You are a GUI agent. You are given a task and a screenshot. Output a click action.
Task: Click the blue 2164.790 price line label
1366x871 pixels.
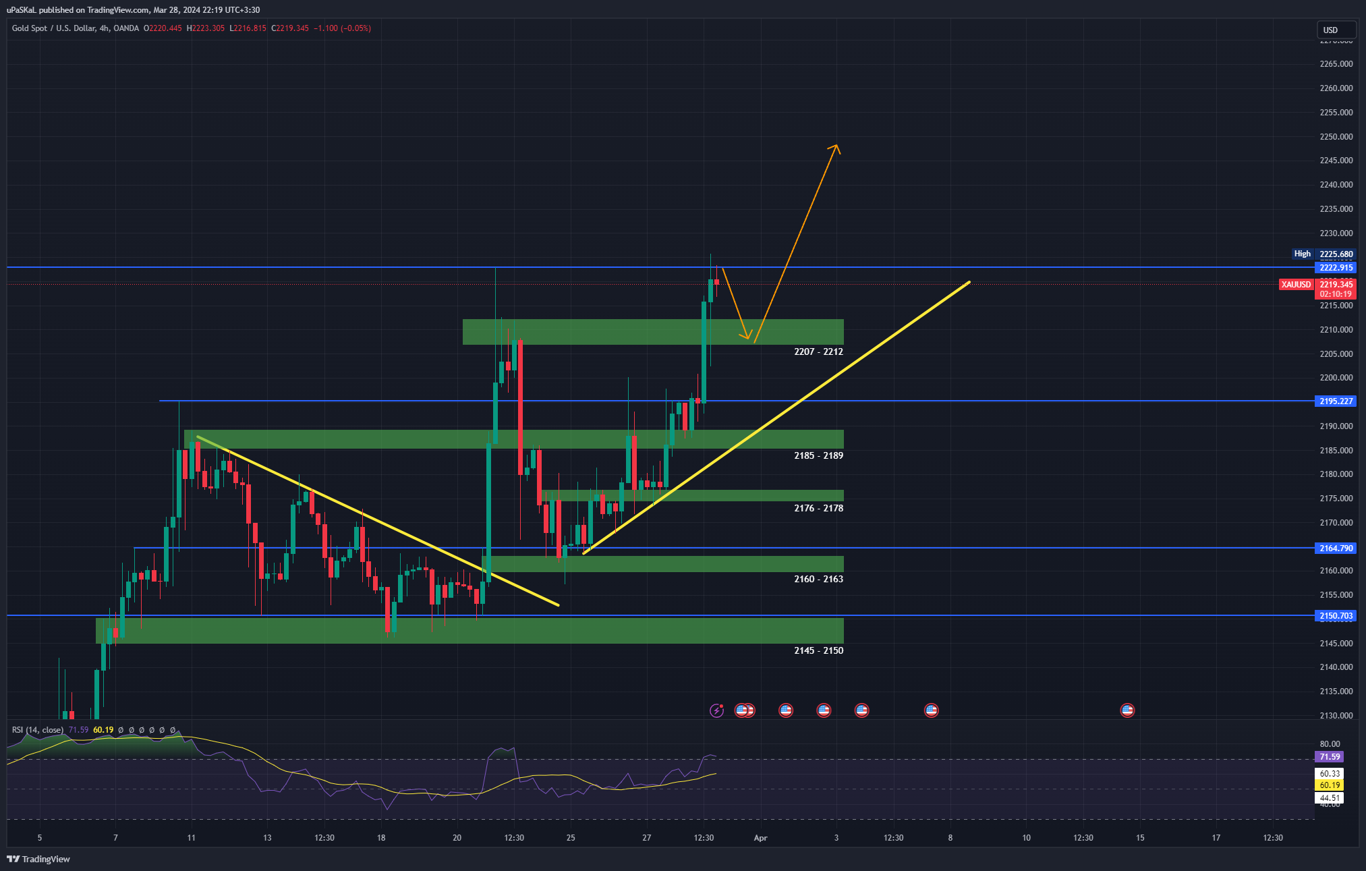click(x=1336, y=549)
